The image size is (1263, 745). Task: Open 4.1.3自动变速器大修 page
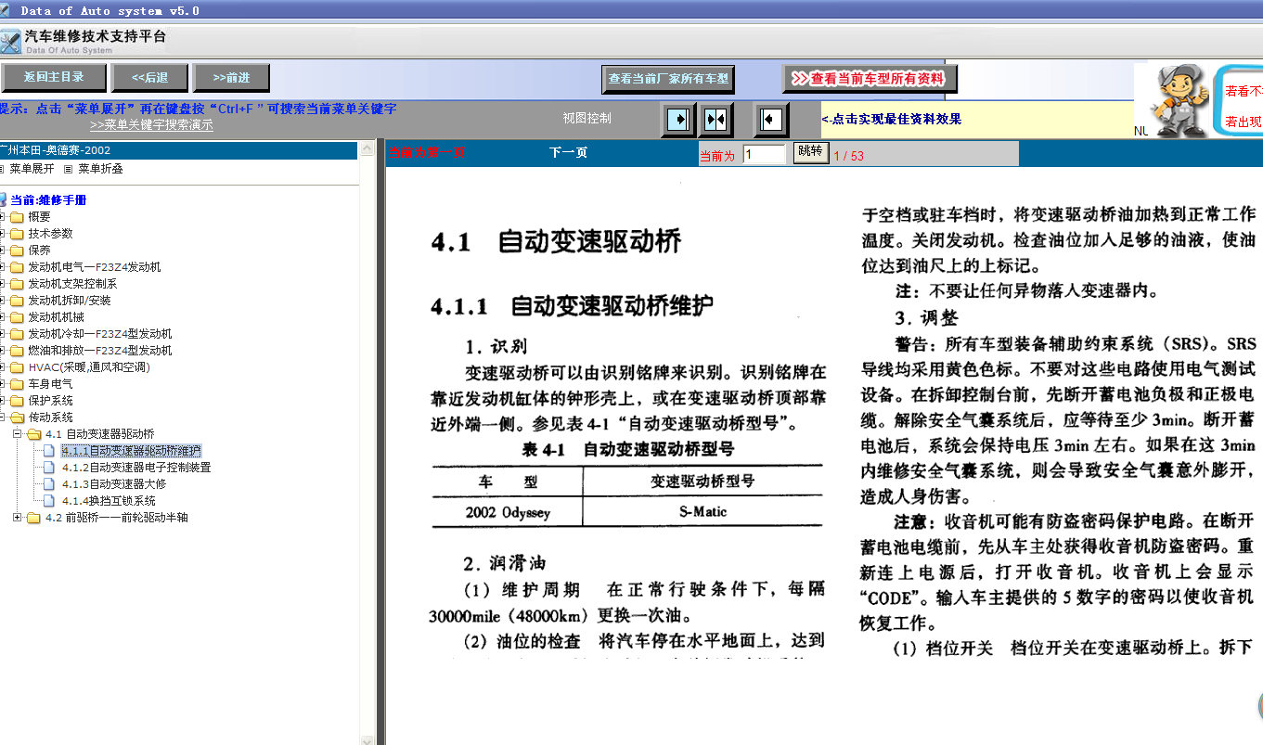(114, 484)
